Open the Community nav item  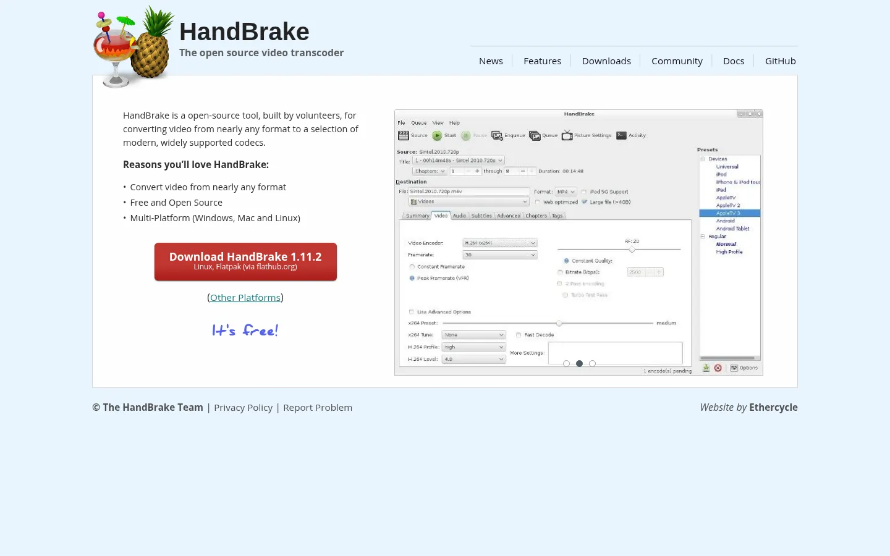point(677,61)
